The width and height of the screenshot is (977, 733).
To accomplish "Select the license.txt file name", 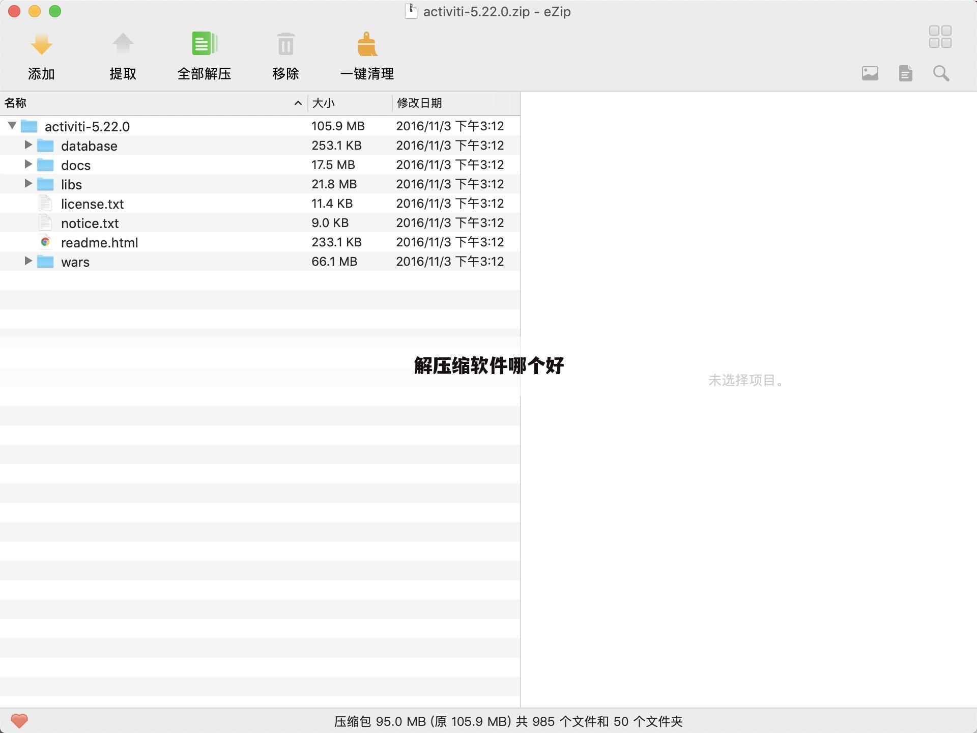I will coord(92,204).
